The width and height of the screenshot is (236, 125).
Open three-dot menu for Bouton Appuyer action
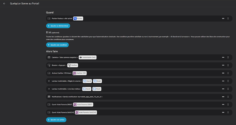tap(228, 65)
